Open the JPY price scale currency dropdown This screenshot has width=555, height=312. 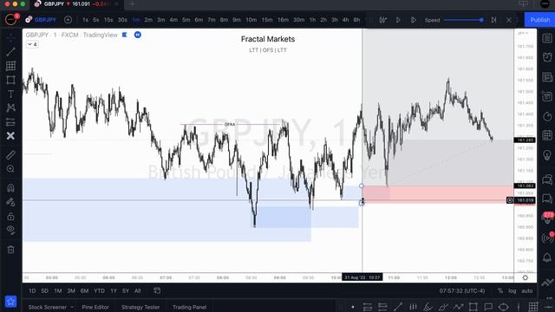point(523,33)
